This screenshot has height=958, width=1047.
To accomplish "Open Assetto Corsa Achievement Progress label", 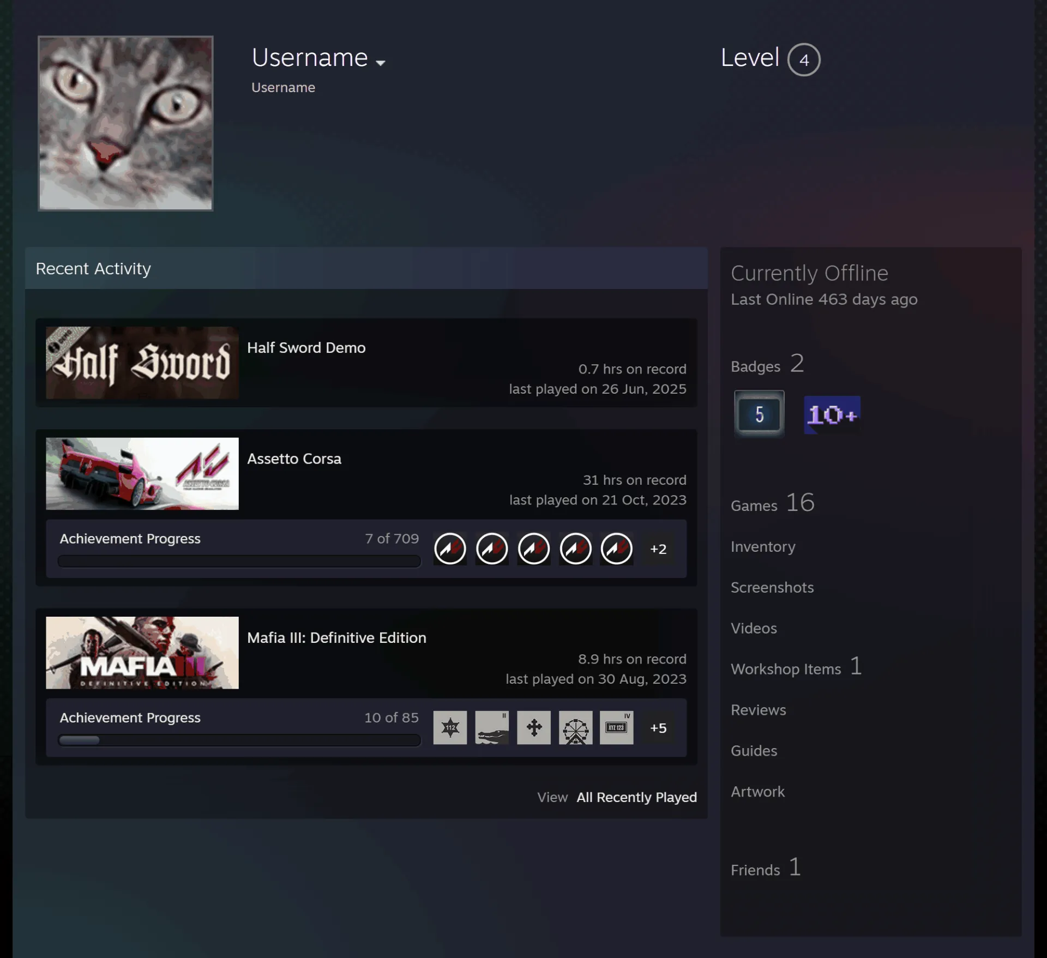I will tap(130, 539).
